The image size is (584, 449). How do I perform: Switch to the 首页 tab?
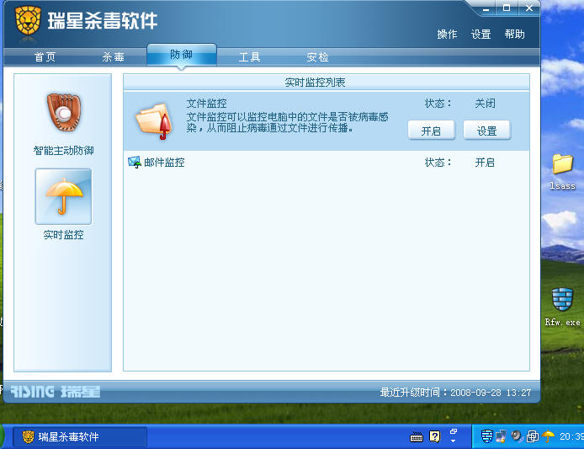click(45, 57)
